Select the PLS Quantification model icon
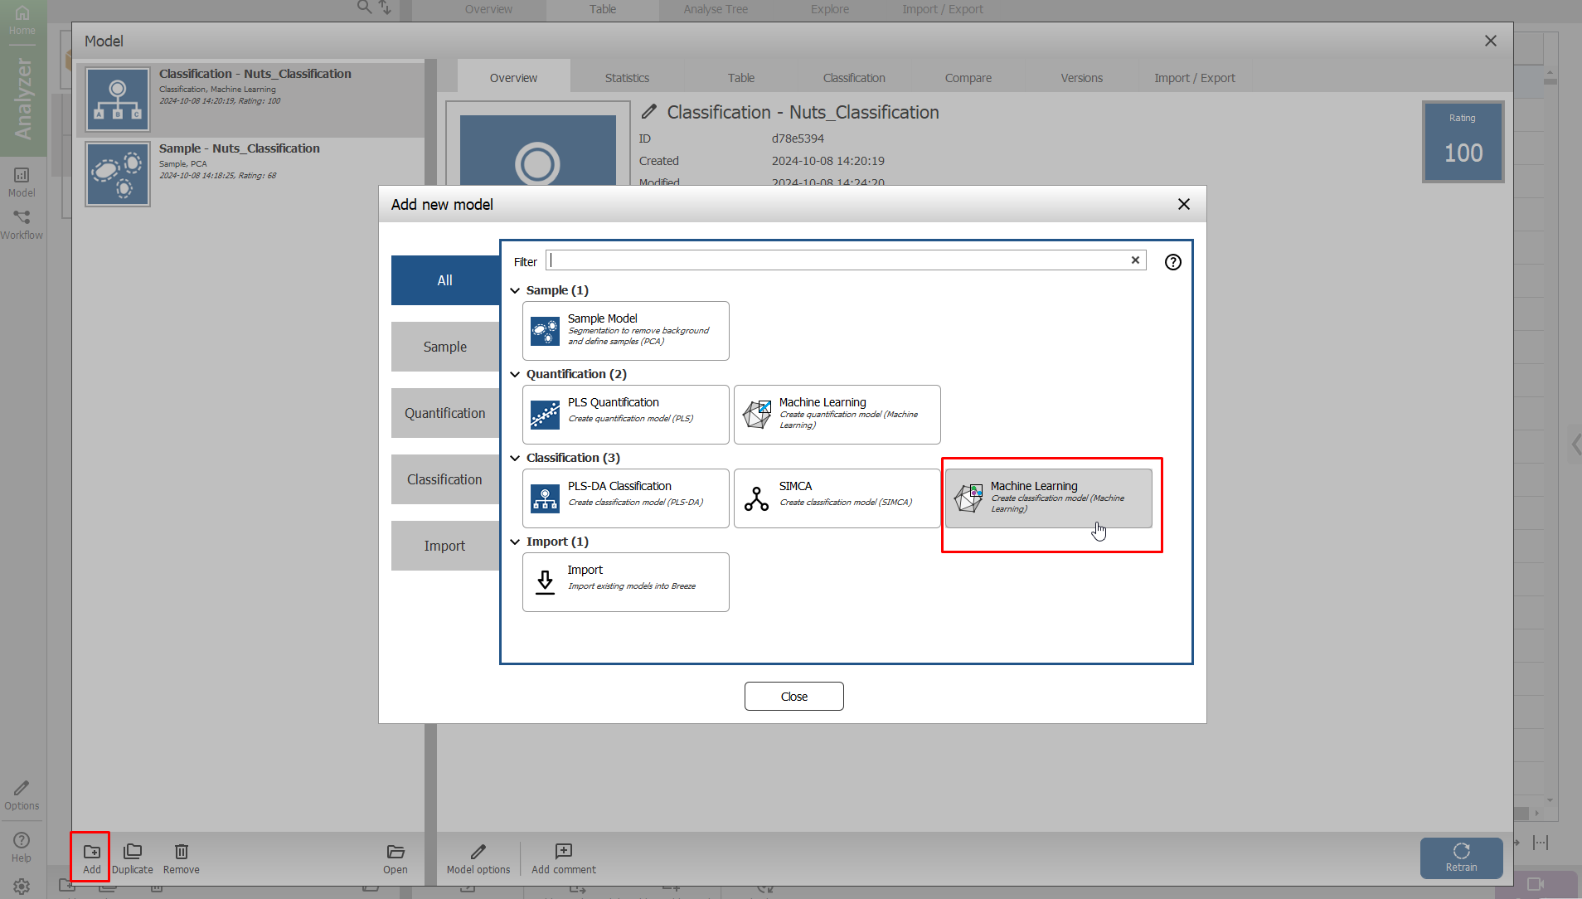Screen dimensions: 1582x899 click(x=545, y=415)
